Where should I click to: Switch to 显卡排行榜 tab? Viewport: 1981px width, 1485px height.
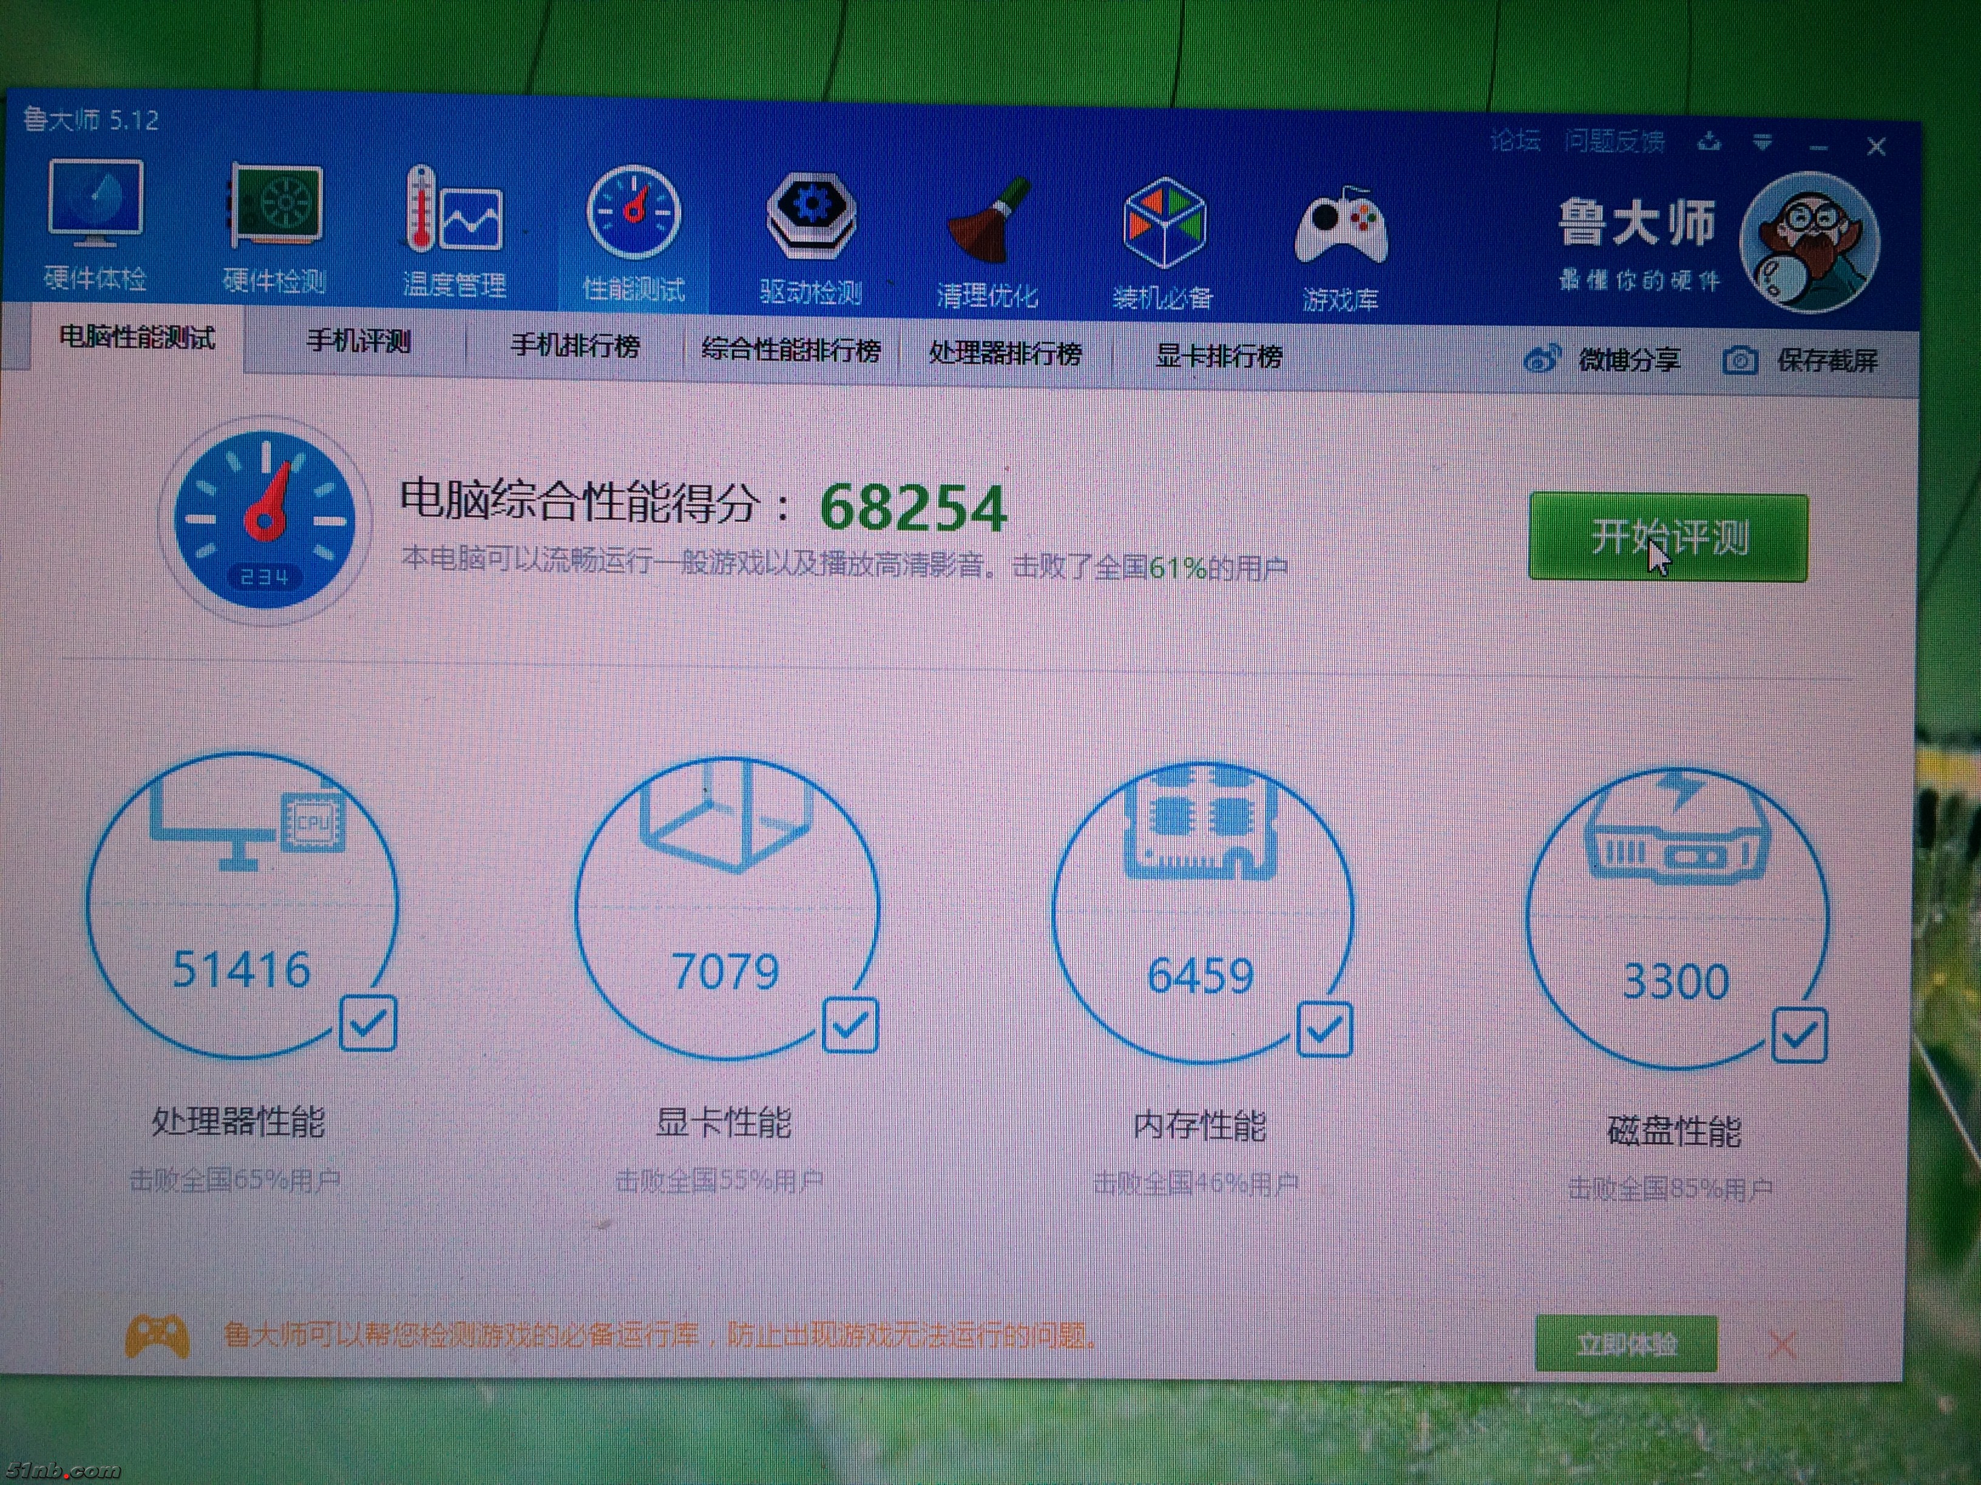[x=1219, y=355]
